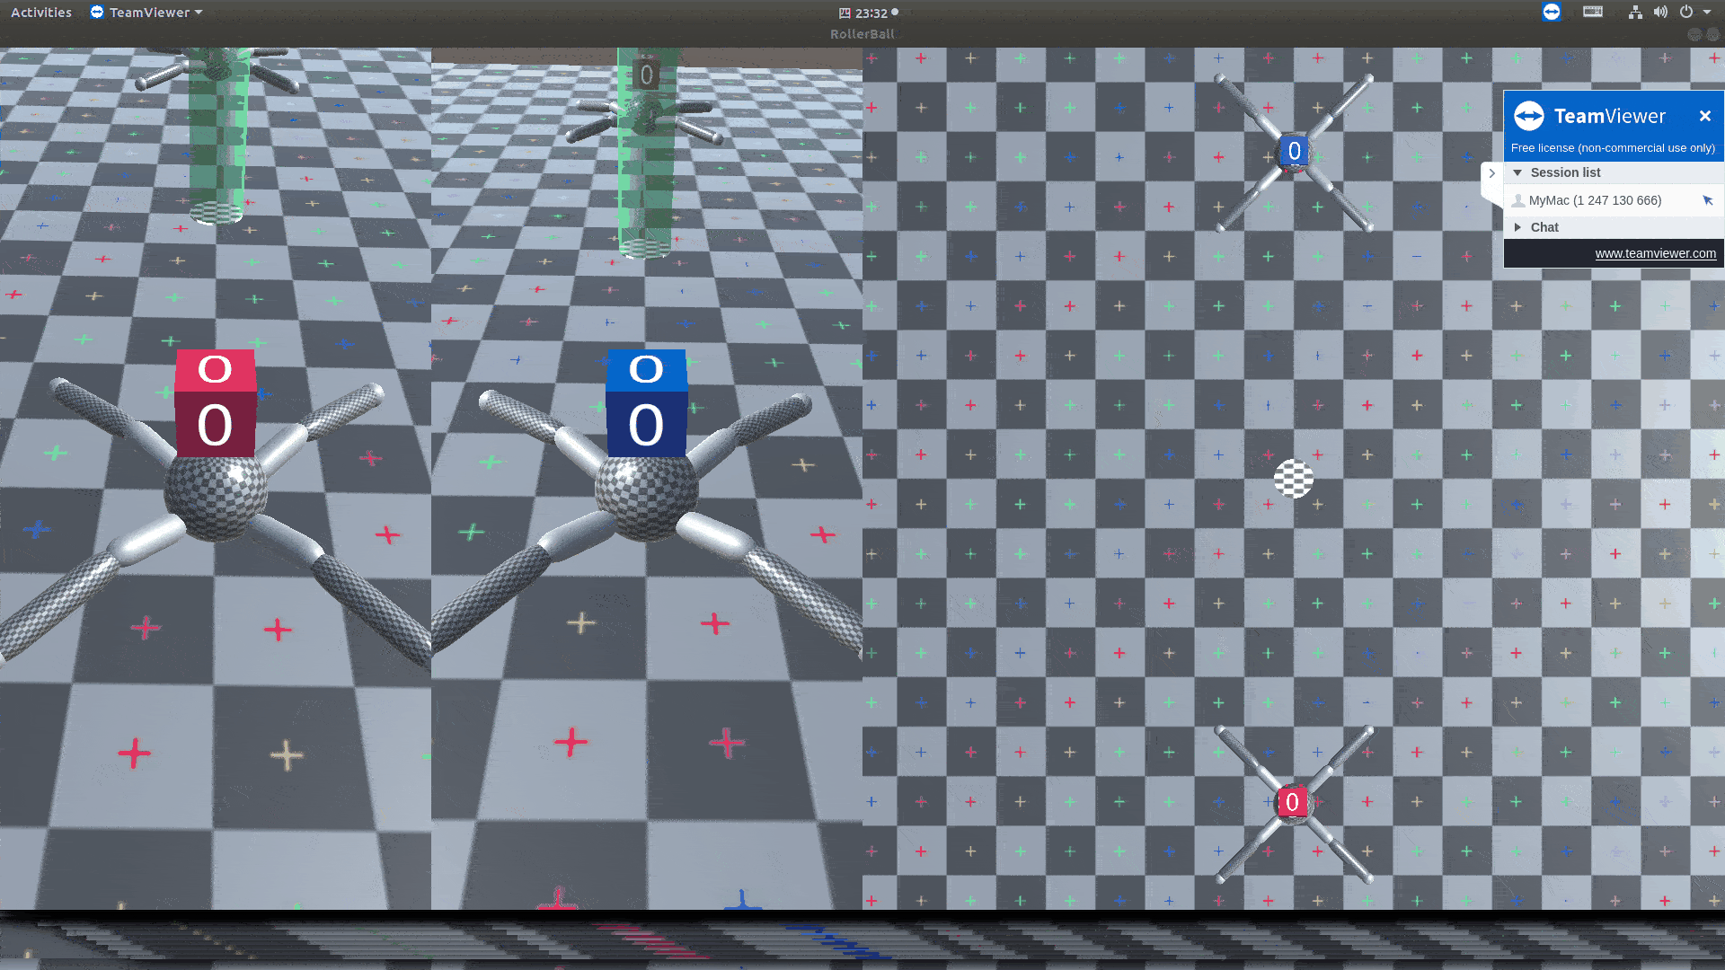Image resolution: width=1725 pixels, height=970 pixels.
Task: Select MyMac session entry
Action: tap(1595, 200)
